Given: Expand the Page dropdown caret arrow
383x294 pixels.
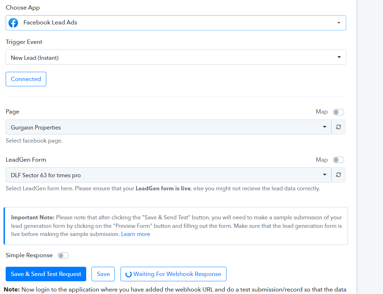Looking at the screenshot, I should pyautogui.click(x=325, y=127).
